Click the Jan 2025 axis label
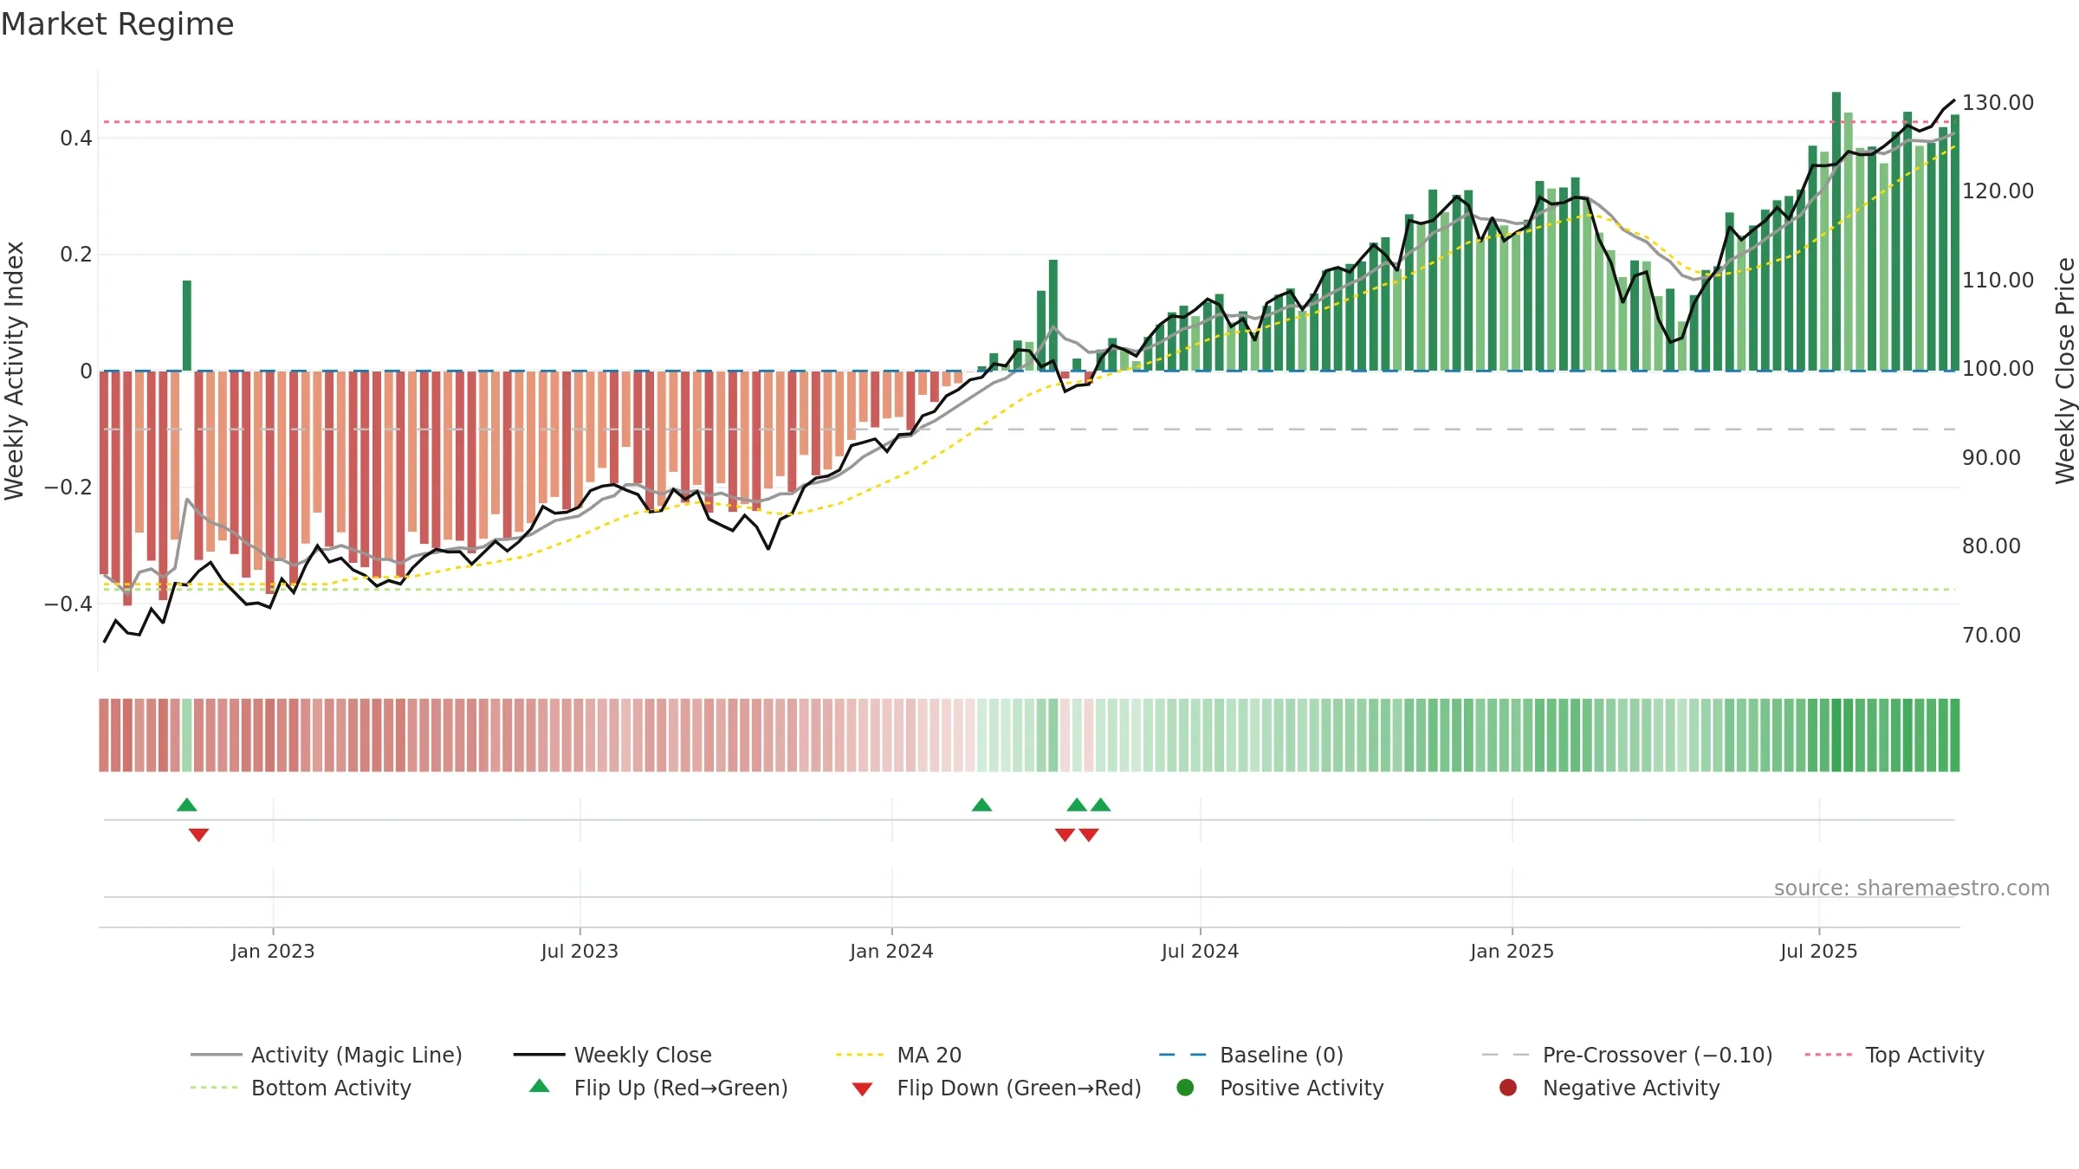This screenshot has width=2079, height=1169. click(1512, 951)
